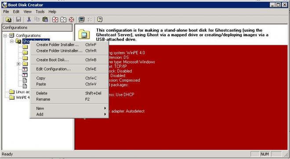This screenshot has height=159, width=290.
Task: Click the bold configuration description text
Action: (x=182, y=35)
